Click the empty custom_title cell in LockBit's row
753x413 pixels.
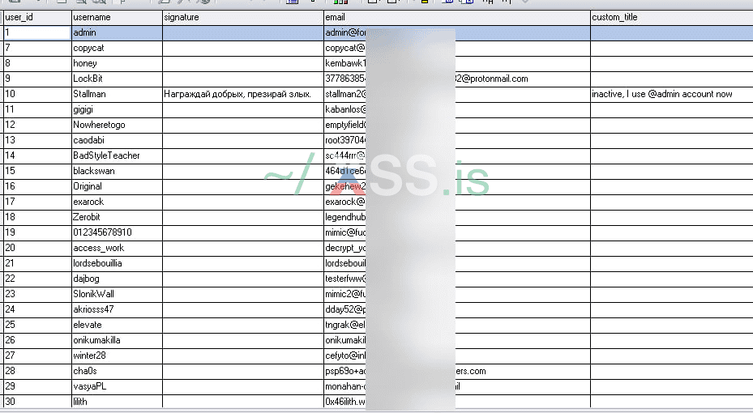point(672,79)
